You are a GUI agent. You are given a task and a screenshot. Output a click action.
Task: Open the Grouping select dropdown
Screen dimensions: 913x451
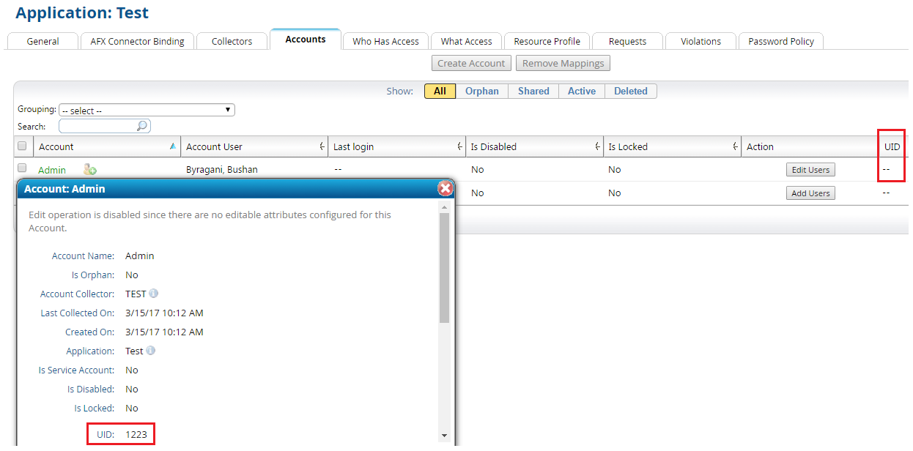pyautogui.click(x=147, y=111)
